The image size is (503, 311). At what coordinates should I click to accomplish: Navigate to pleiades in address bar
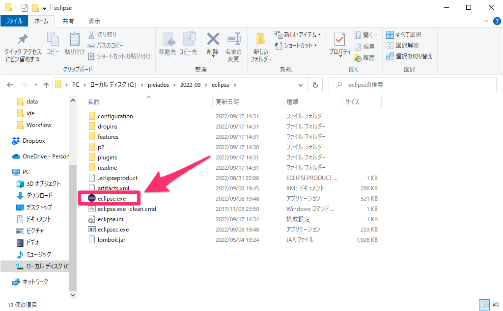159,85
